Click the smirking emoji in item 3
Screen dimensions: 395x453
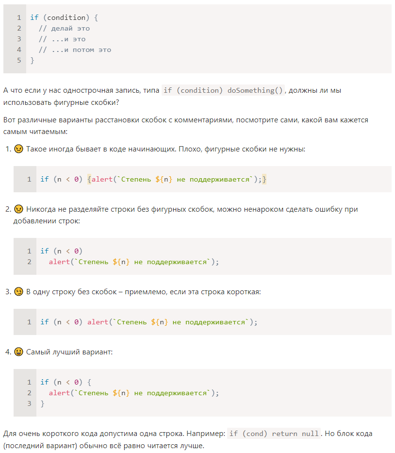click(x=18, y=291)
